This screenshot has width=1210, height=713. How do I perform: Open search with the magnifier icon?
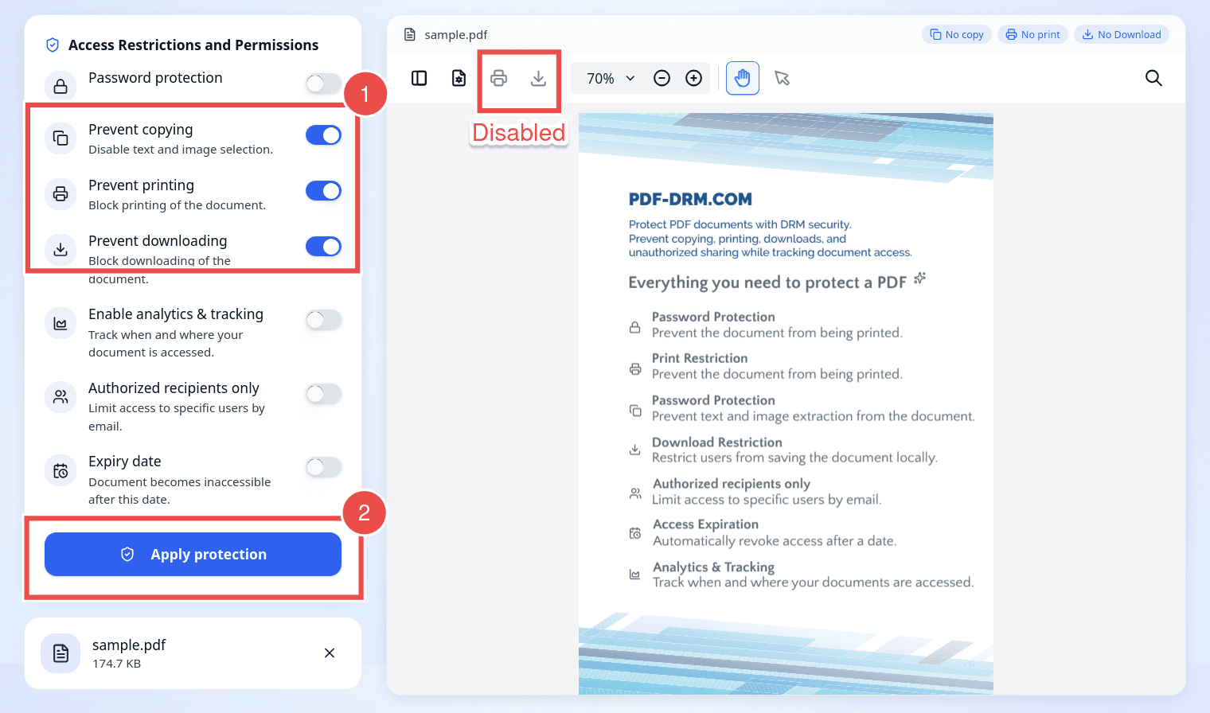coord(1153,78)
